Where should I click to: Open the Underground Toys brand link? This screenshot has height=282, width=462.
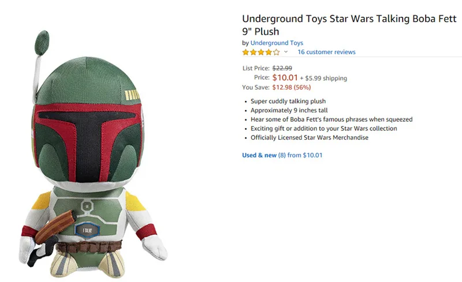pos(277,43)
